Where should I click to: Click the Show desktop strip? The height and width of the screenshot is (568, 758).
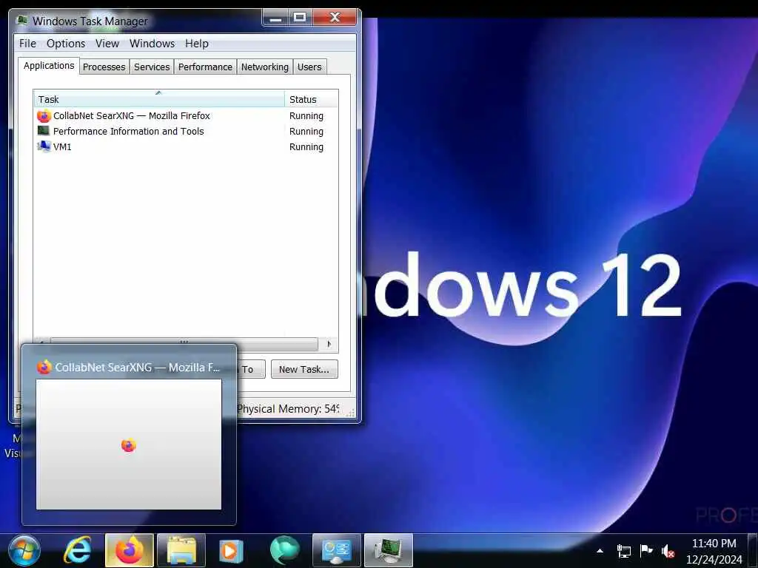[753, 550]
